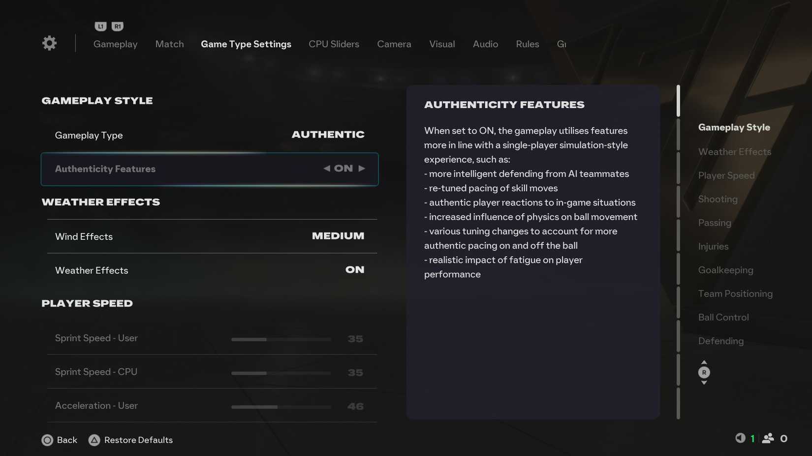812x456 pixels.
Task: Adjust the Sprint Speed - User slider
Action: (x=281, y=339)
